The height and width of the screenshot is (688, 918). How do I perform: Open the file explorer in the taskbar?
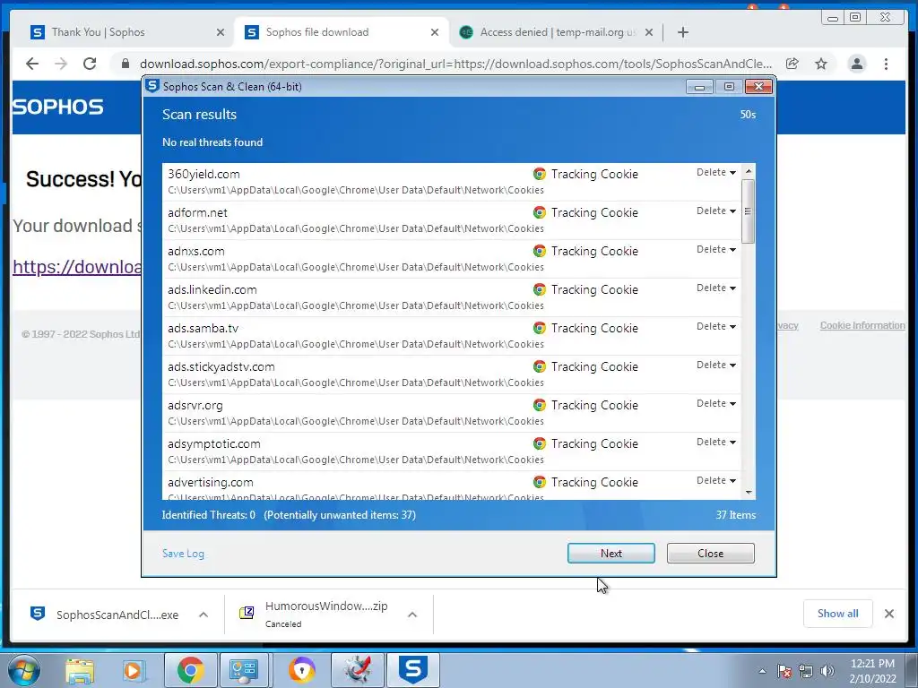[x=80, y=670]
